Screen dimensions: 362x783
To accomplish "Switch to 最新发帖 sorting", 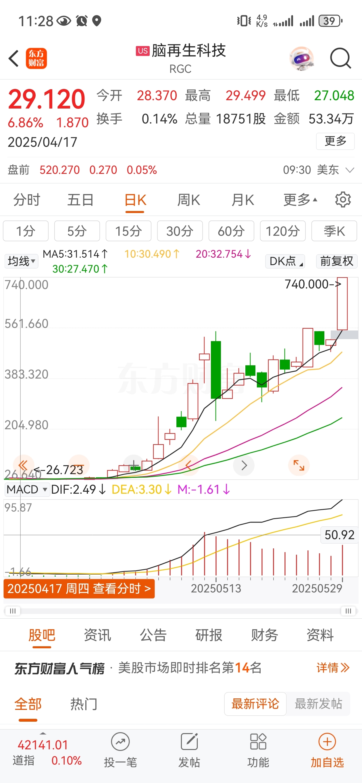I will coord(318,704).
